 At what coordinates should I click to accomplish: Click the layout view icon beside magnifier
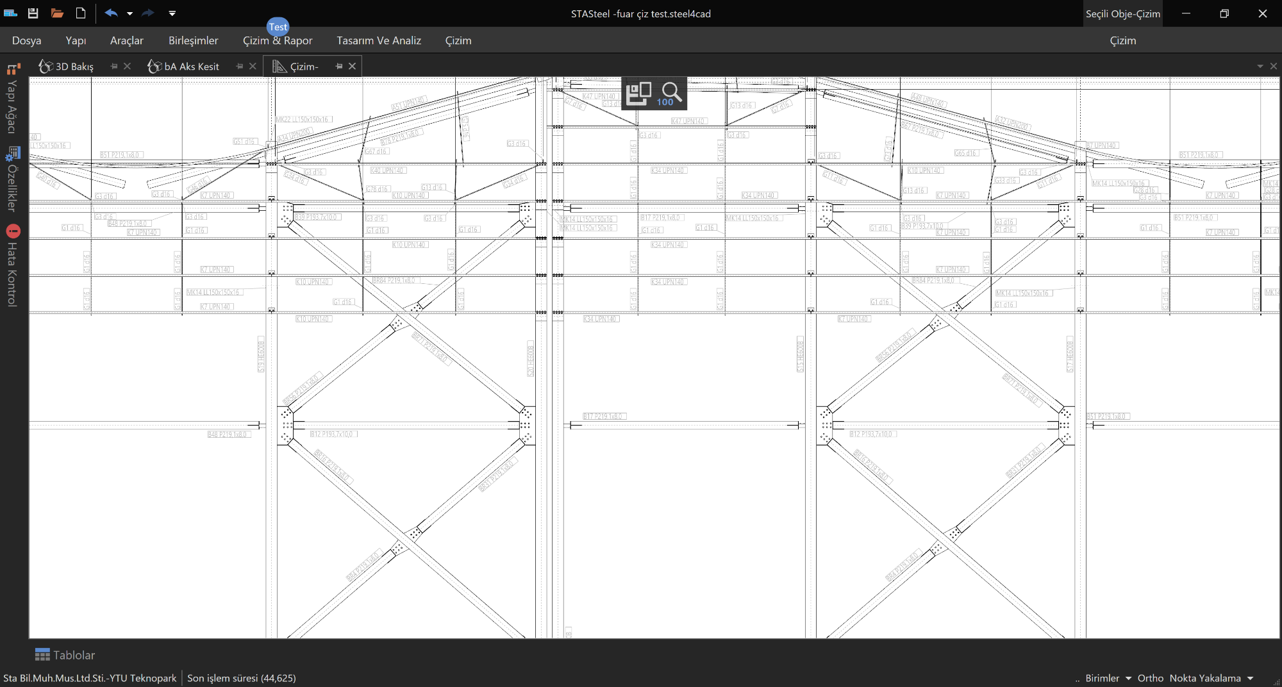(638, 94)
